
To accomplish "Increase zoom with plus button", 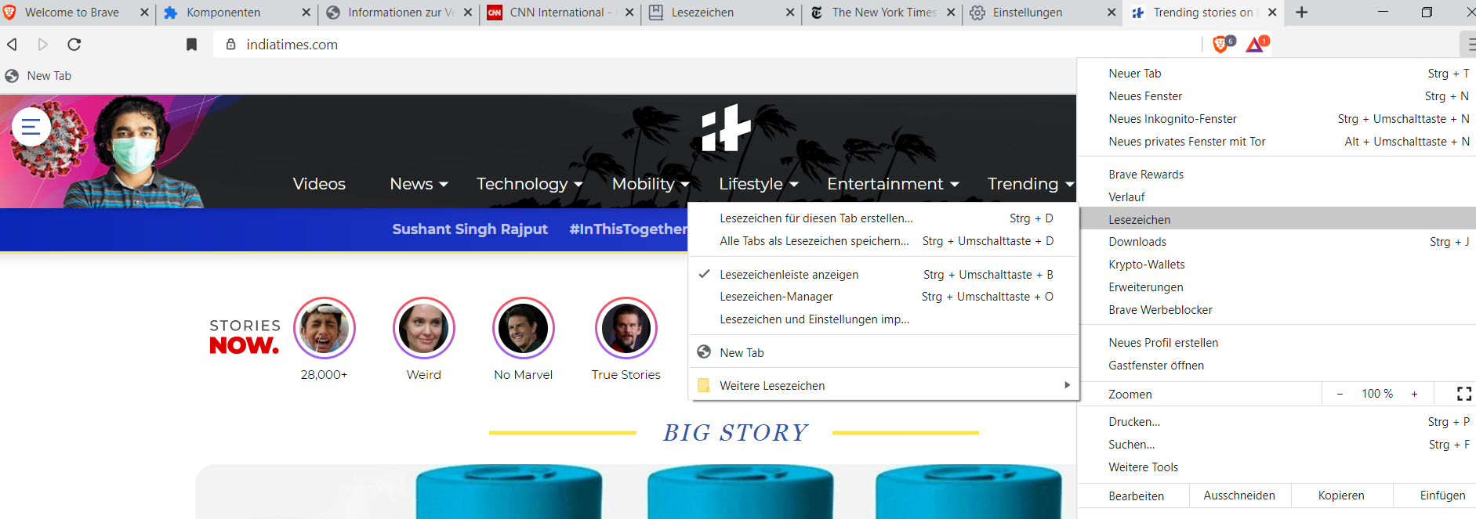I will [x=1414, y=394].
